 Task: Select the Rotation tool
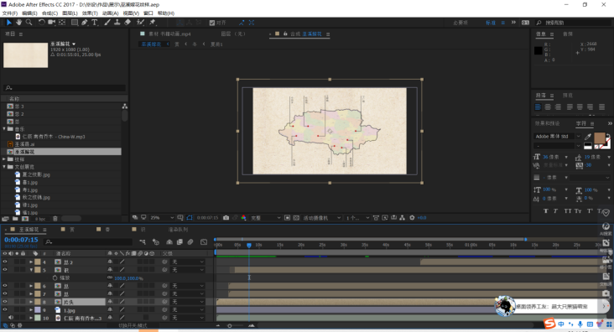coord(41,23)
